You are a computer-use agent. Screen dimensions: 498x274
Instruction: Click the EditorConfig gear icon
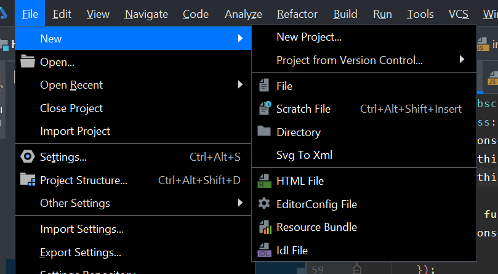265,204
